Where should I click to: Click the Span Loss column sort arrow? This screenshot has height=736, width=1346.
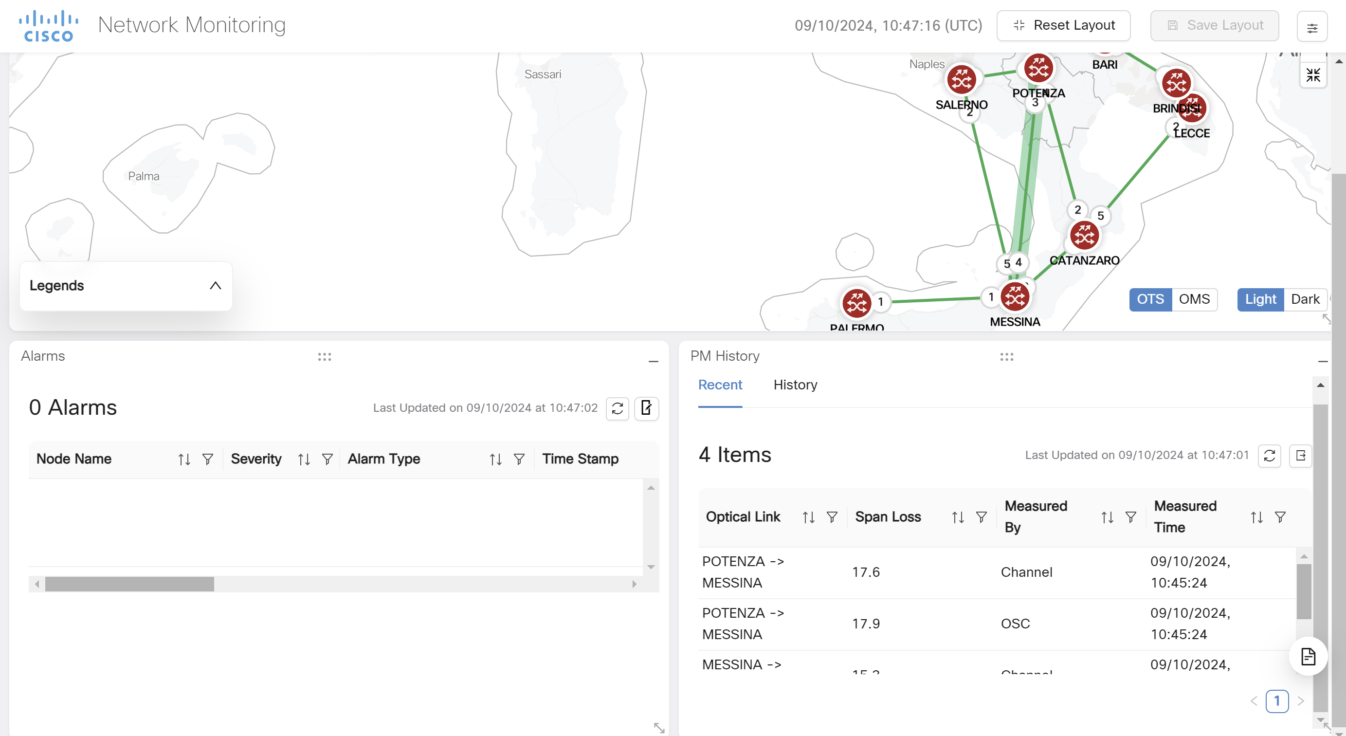957,516
